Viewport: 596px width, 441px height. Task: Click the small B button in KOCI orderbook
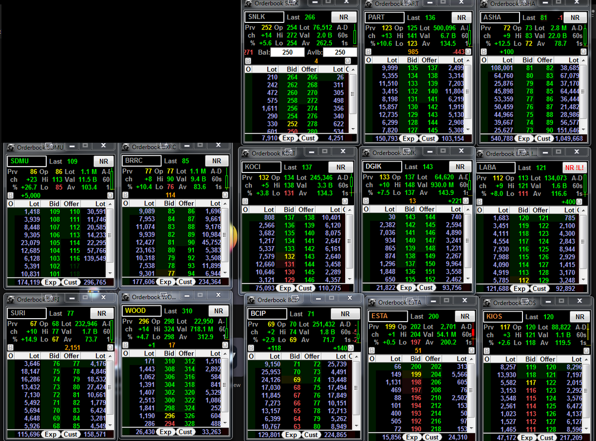(x=245, y=201)
